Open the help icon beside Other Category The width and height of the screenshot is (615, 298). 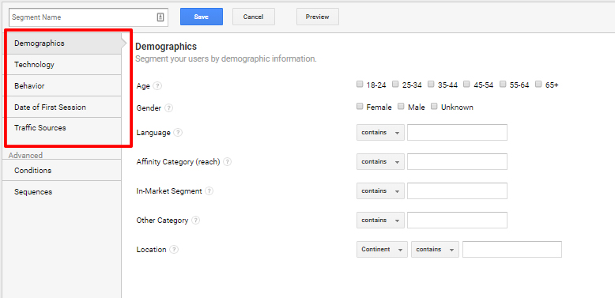click(x=195, y=221)
